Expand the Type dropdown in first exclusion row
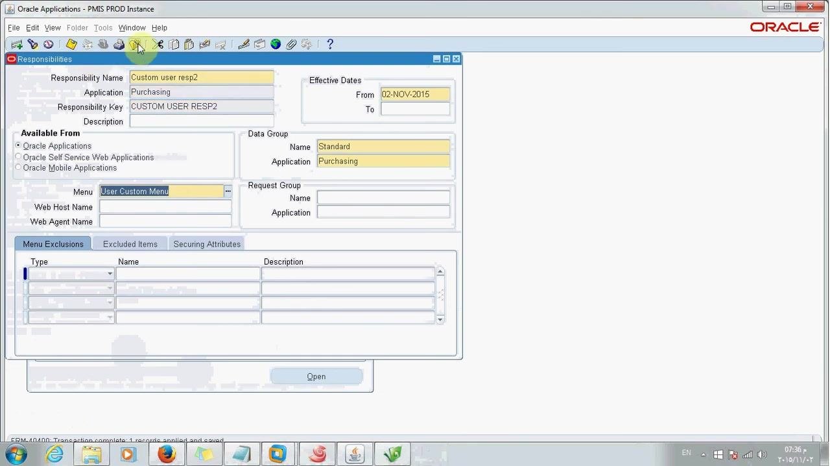 coord(110,274)
